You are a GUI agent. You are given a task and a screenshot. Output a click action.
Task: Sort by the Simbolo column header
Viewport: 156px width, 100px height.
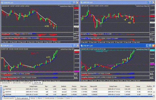(x=64, y=87)
